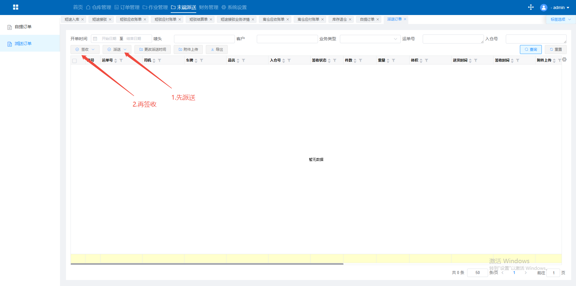Screen dimensions: 576x286
Task: Click filter icon on 司机 column
Action: [160, 61]
